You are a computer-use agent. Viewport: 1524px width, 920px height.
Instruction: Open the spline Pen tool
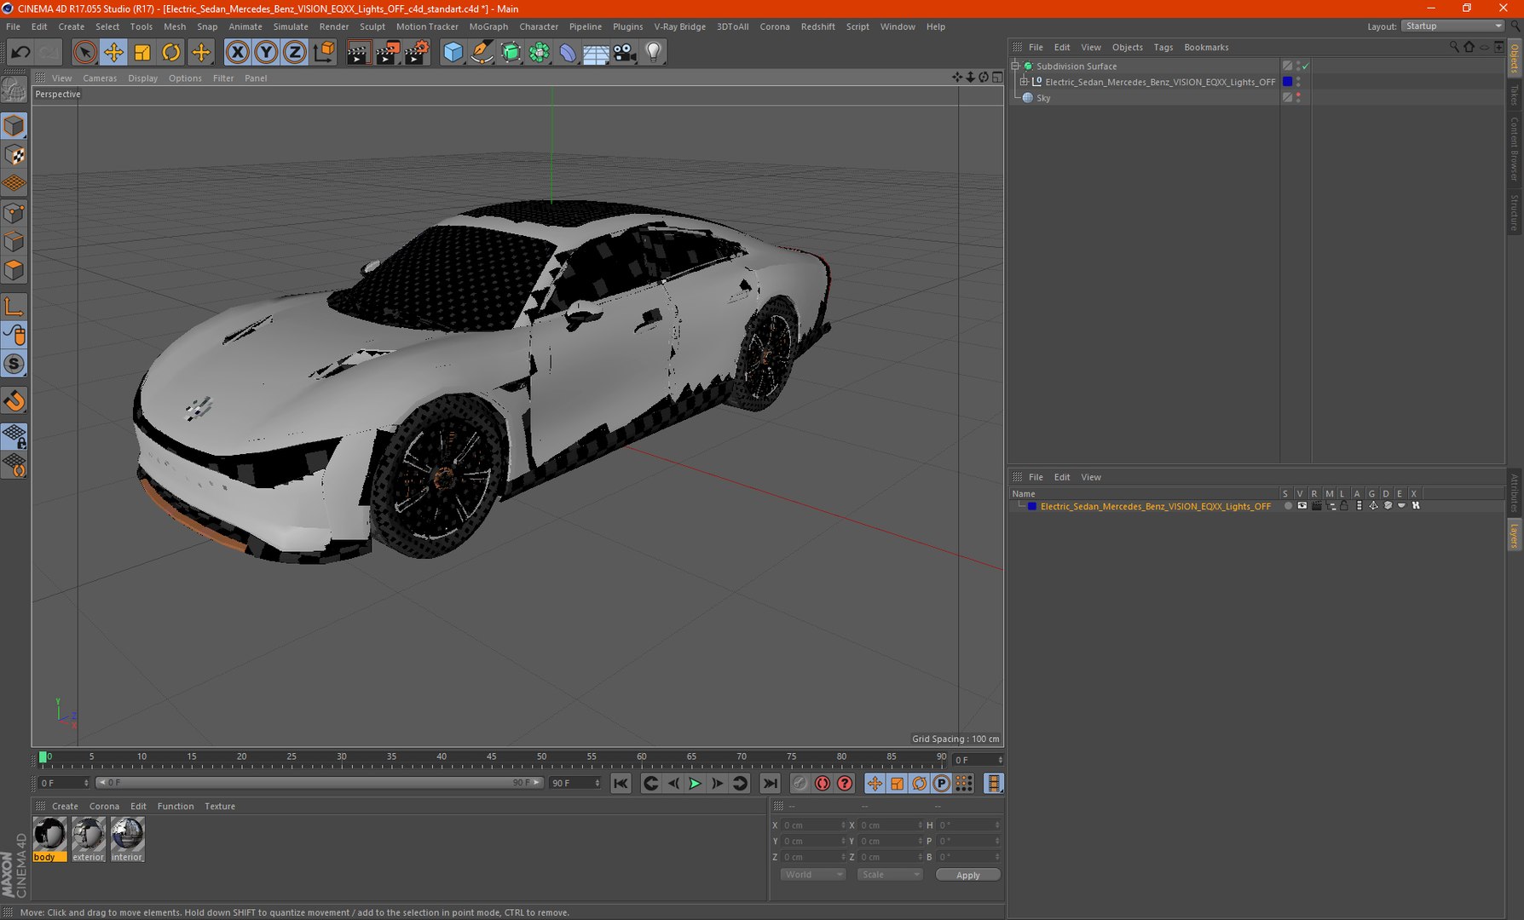[x=482, y=53]
